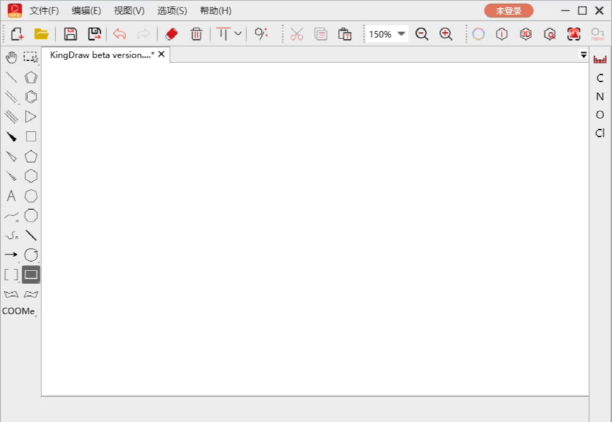The image size is (612, 422).
Task: Select the right curved chair shape tool
Action: click(x=31, y=294)
